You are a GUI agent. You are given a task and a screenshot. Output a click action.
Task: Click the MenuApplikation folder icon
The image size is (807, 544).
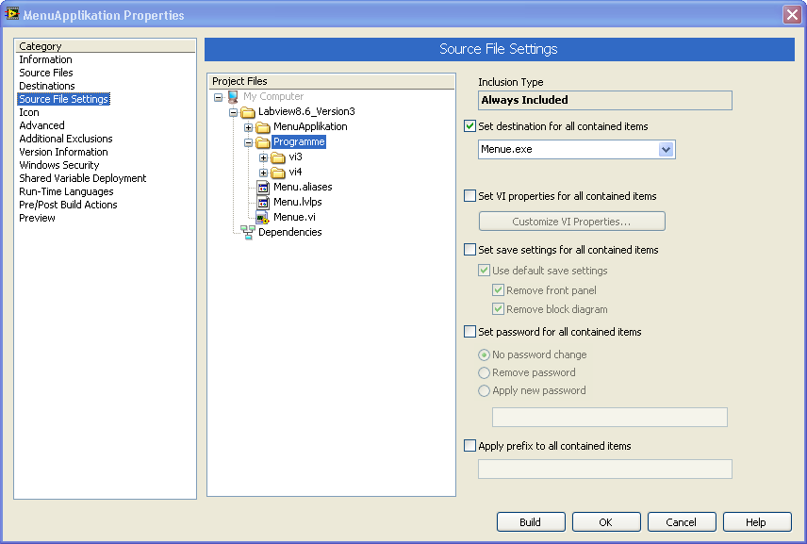point(263,127)
